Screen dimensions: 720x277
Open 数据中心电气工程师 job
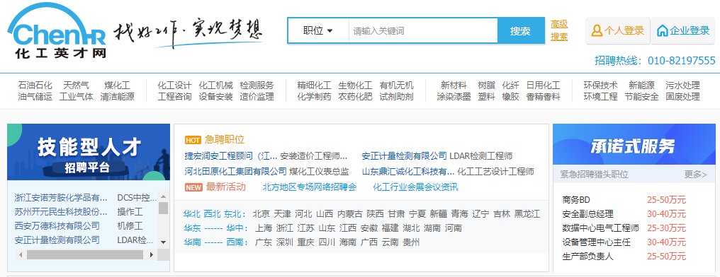point(601,228)
